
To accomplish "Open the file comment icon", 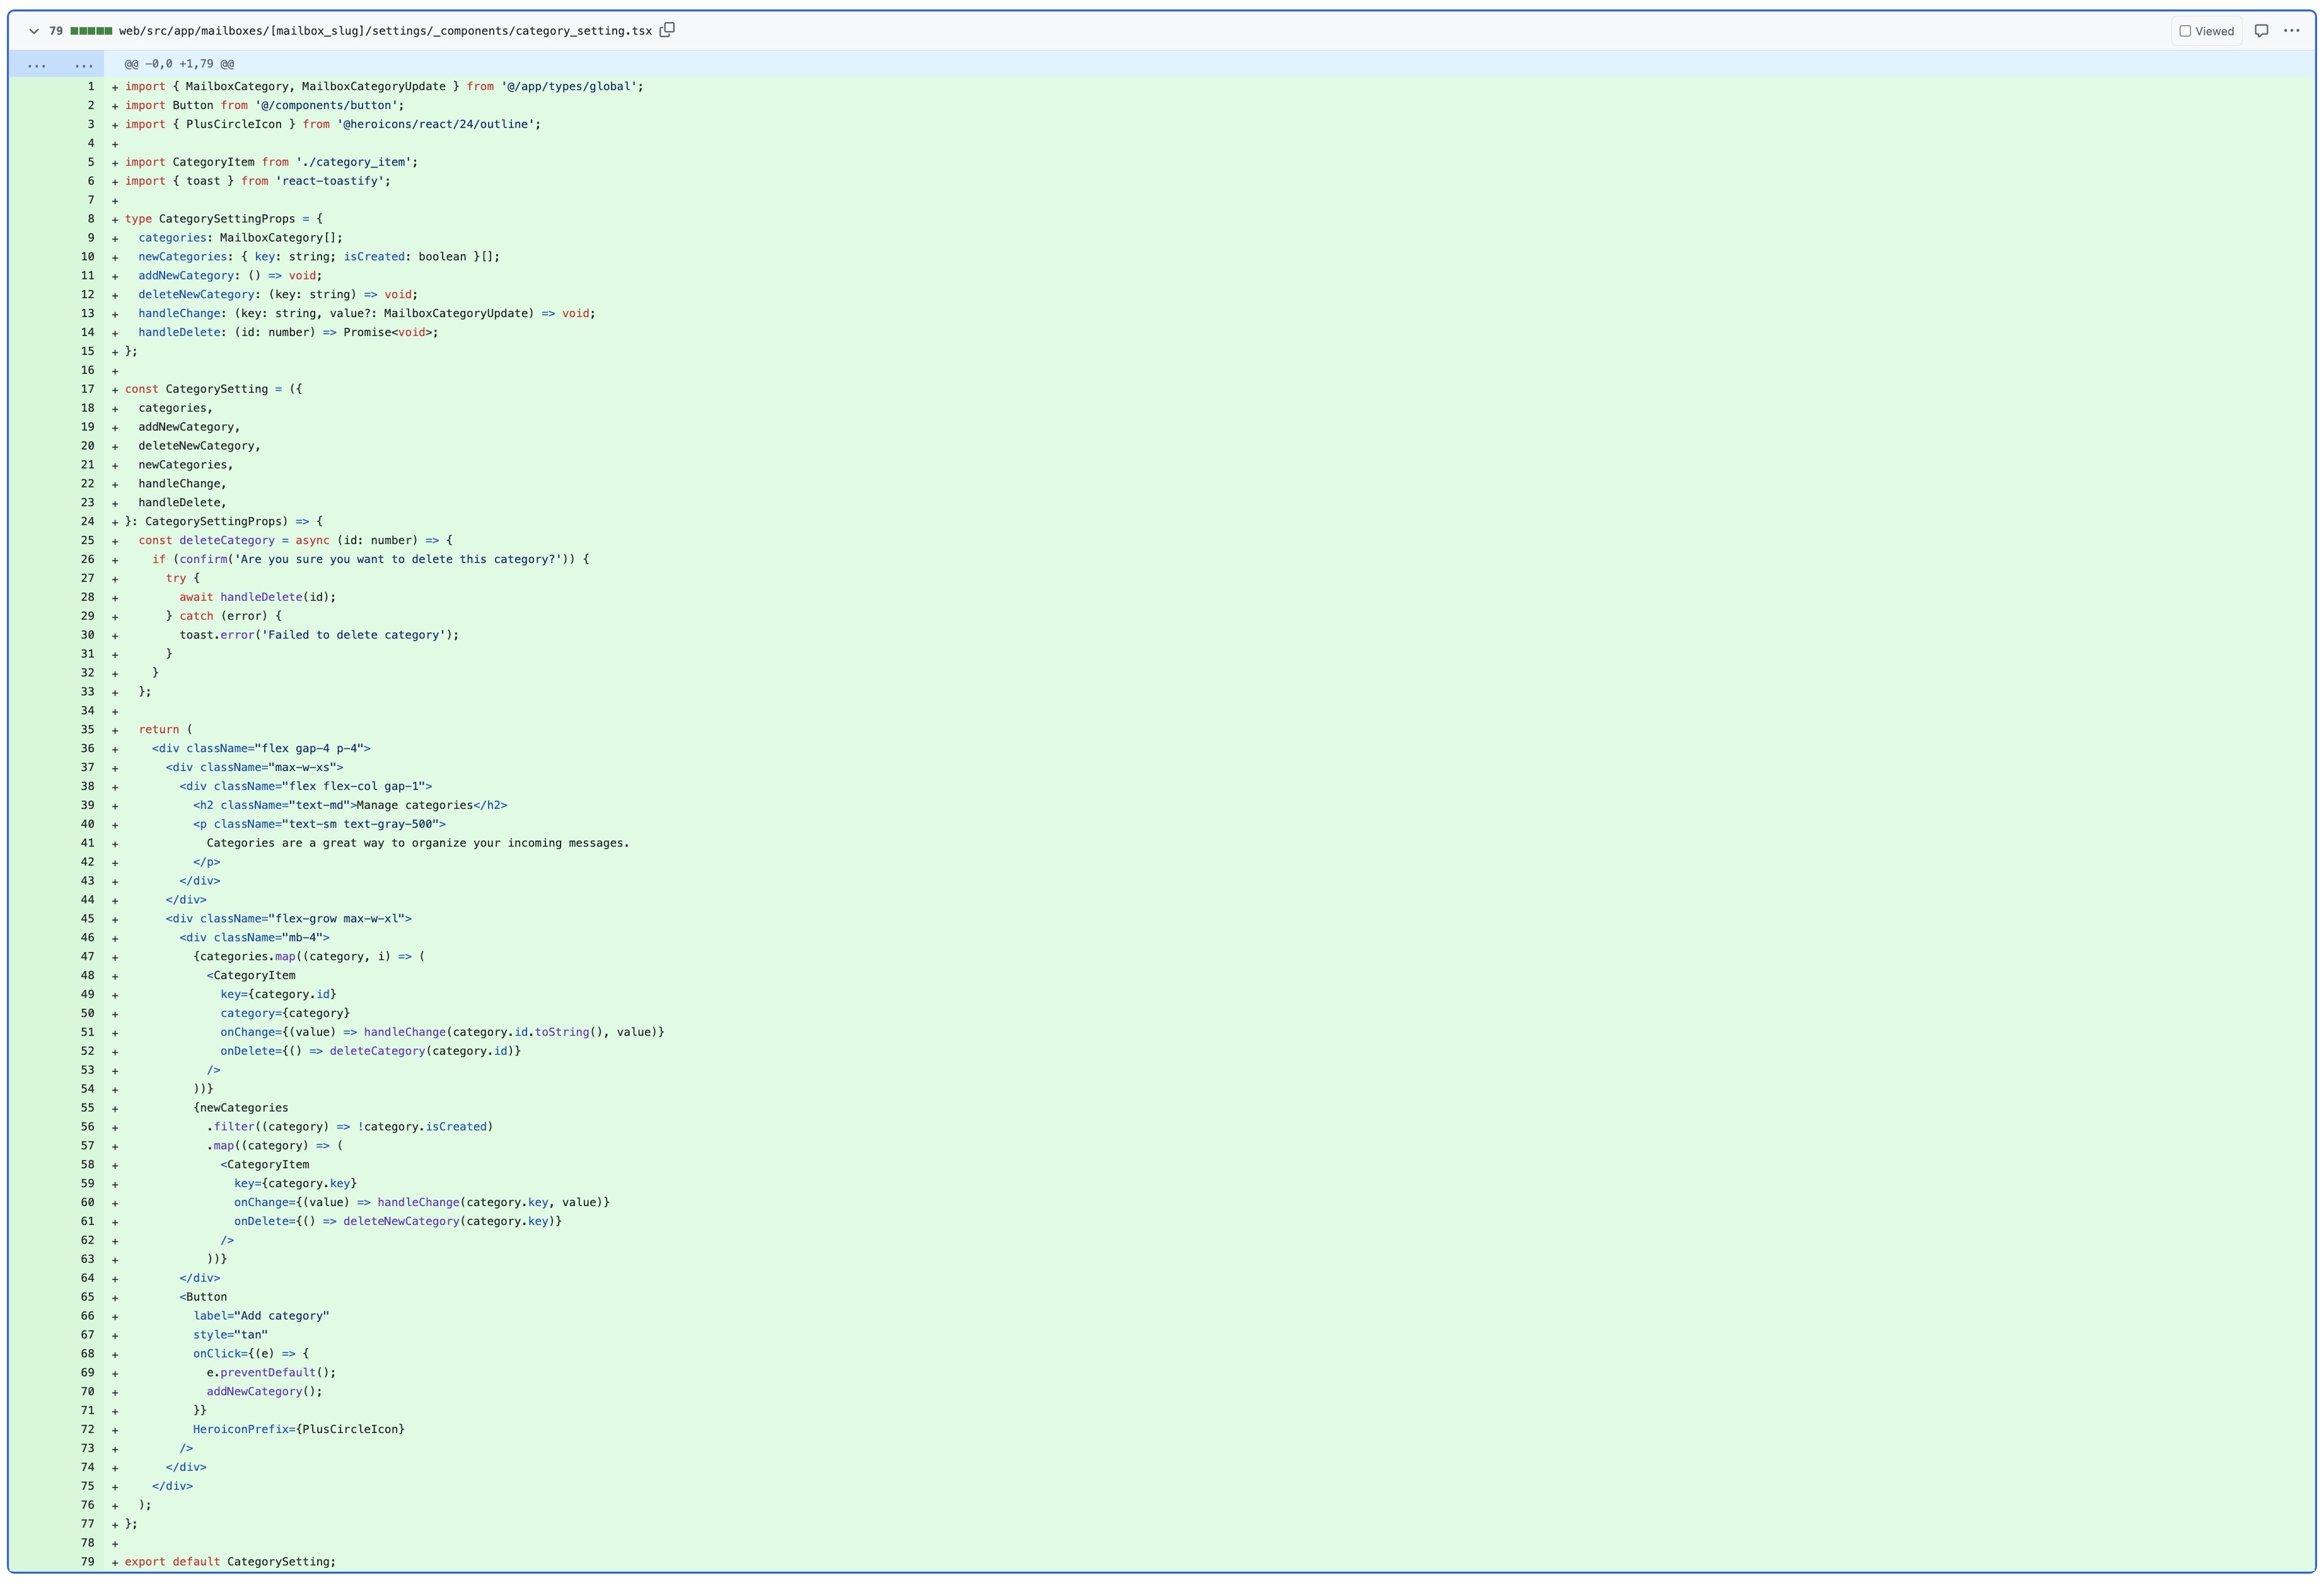I will tap(2261, 31).
